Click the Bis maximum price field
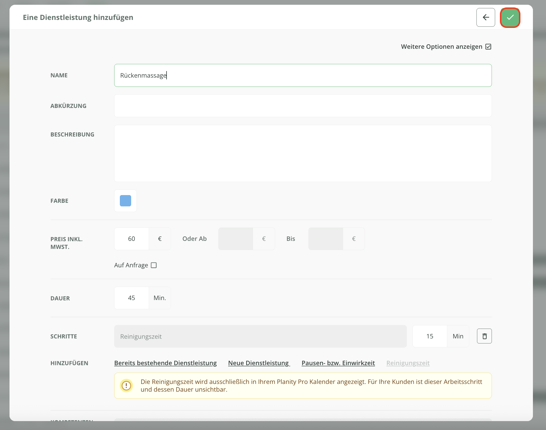The image size is (546, 430). (x=326, y=239)
